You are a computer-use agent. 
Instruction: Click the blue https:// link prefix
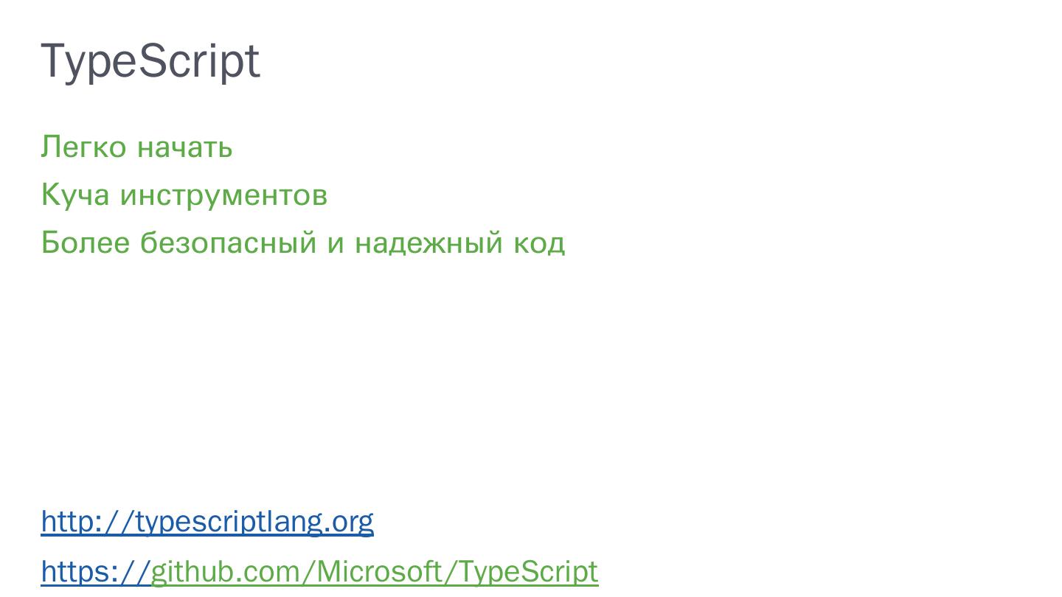(x=95, y=571)
